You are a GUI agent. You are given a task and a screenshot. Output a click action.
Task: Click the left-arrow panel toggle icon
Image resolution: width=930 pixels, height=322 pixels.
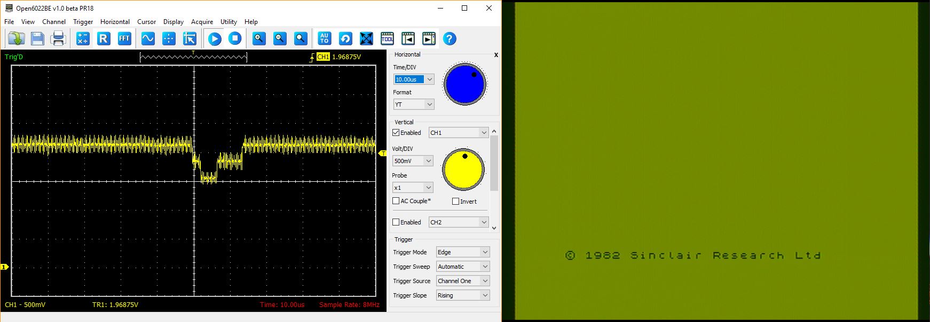[x=408, y=38]
